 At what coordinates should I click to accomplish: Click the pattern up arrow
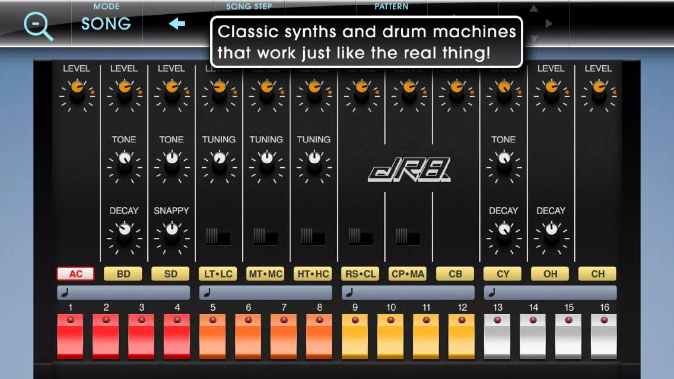tap(534, 8)
